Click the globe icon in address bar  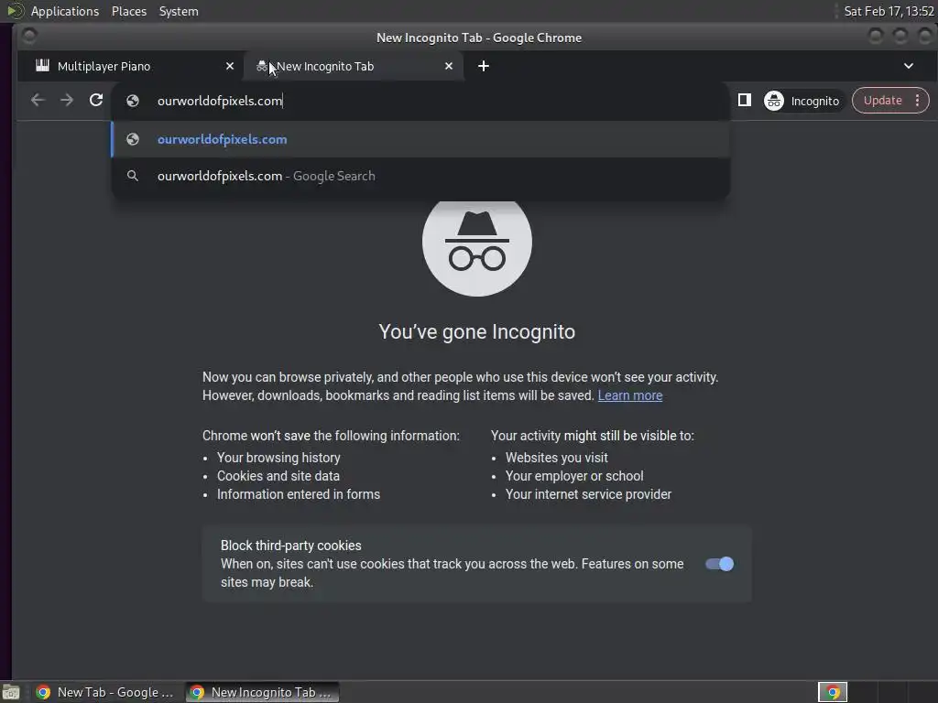(x=133, y=101)
